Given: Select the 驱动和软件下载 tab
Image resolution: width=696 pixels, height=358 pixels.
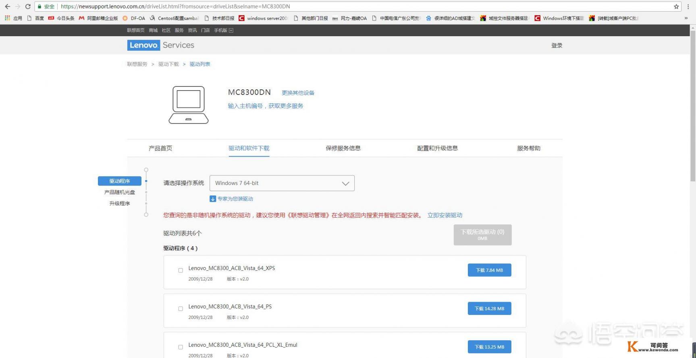Looking at the screenshot, I should pyautogui.click(x=249, y=148).
